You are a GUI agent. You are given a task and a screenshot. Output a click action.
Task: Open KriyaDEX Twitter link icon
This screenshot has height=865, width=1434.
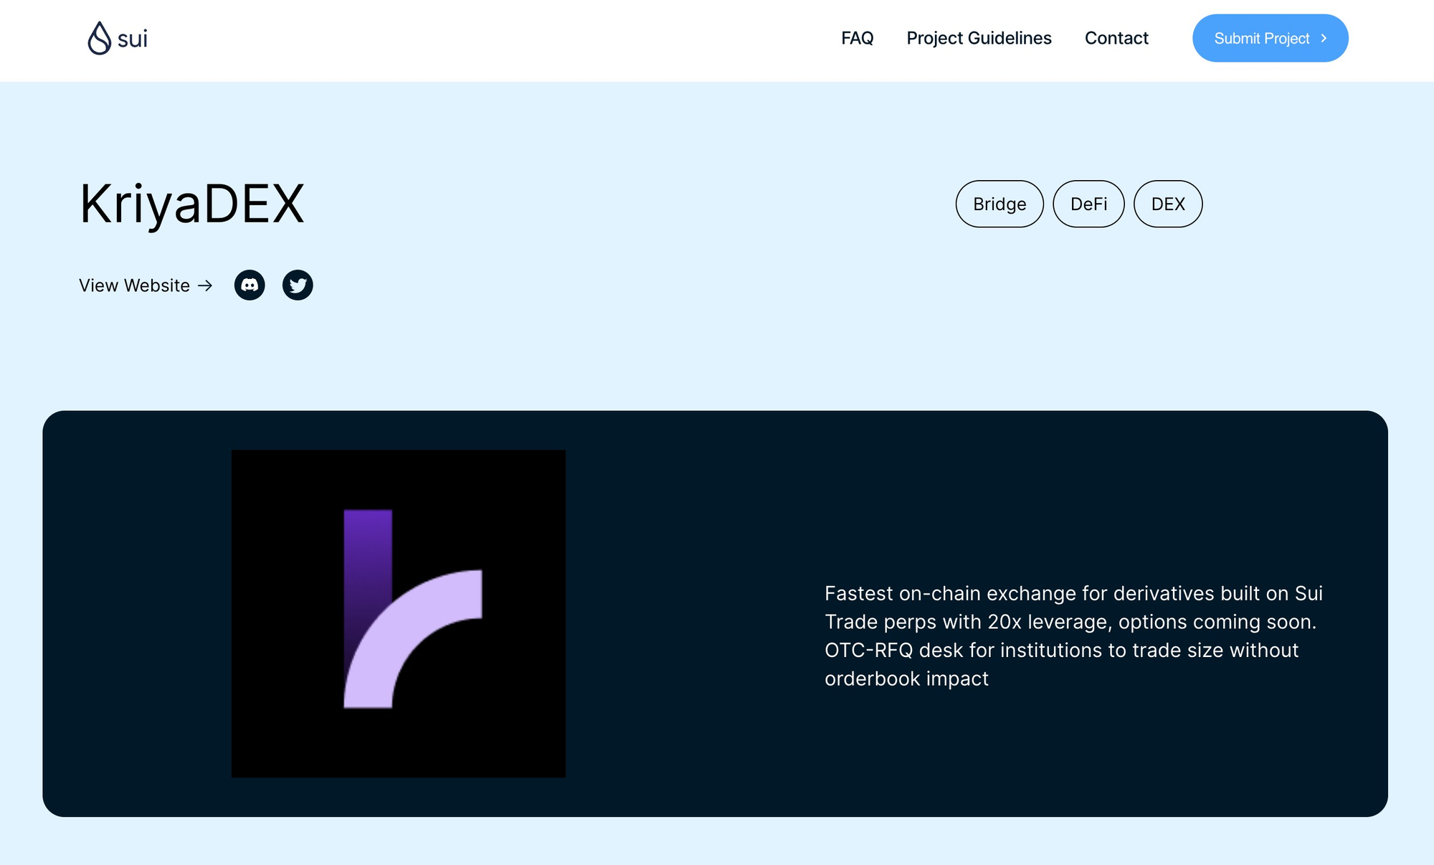[x=298, y=285]
